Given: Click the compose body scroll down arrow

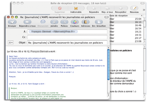Looking at the screenshot, I should click(x=108, y=95).
